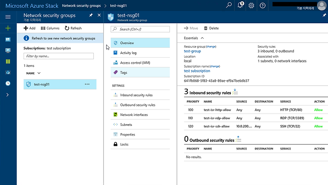Expand More services chevron in the sidebar
Viewport: 328px width, 185px height.
[x=8, y=95]
